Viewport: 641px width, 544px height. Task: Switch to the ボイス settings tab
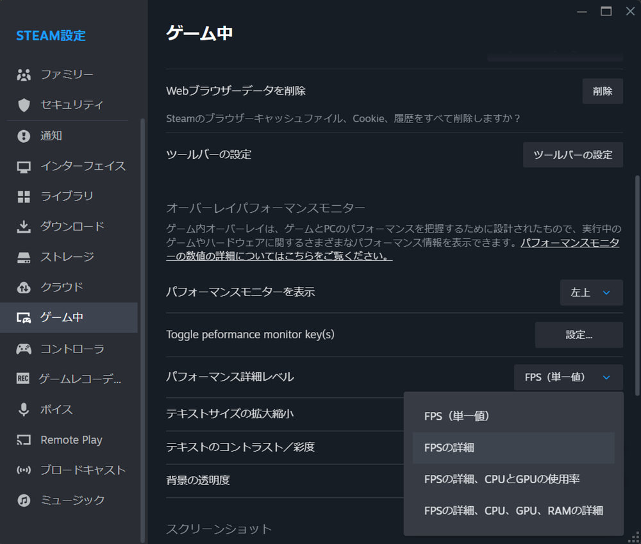coord(69,409)
